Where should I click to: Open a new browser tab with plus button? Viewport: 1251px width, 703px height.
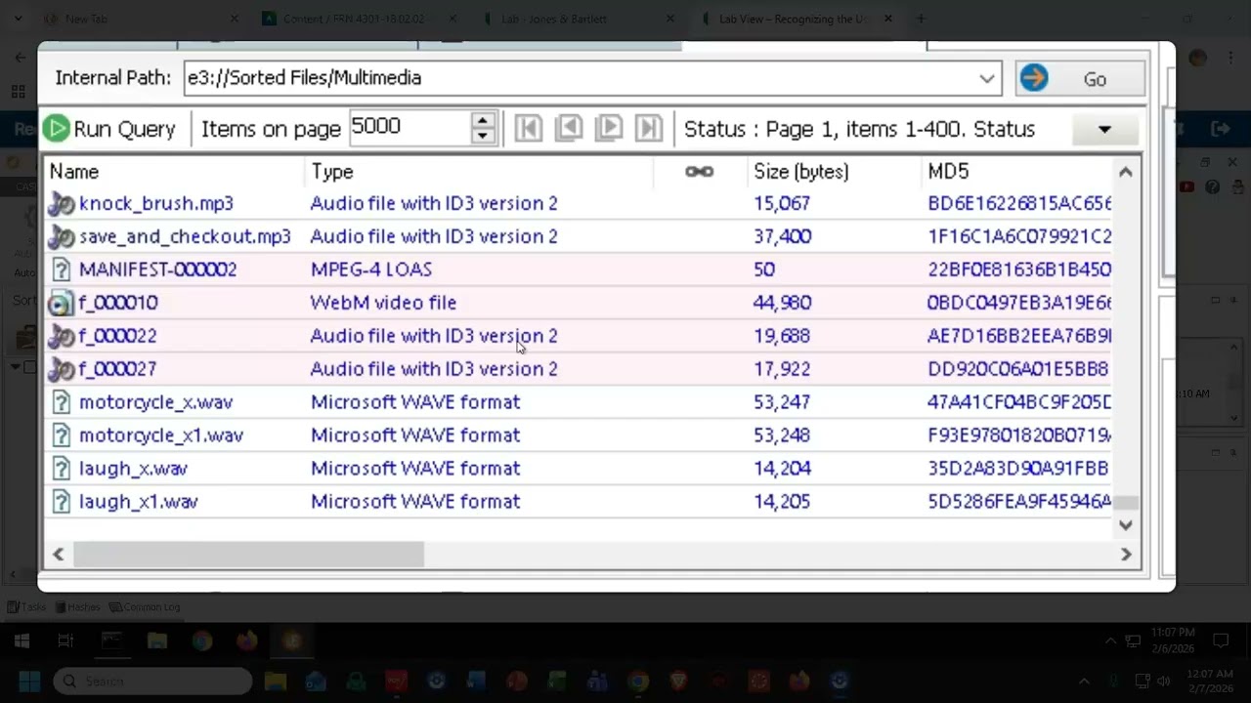pyautogui.click(x=921, y=19)
